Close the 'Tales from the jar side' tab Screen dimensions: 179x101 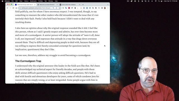[x=35, y=5]
